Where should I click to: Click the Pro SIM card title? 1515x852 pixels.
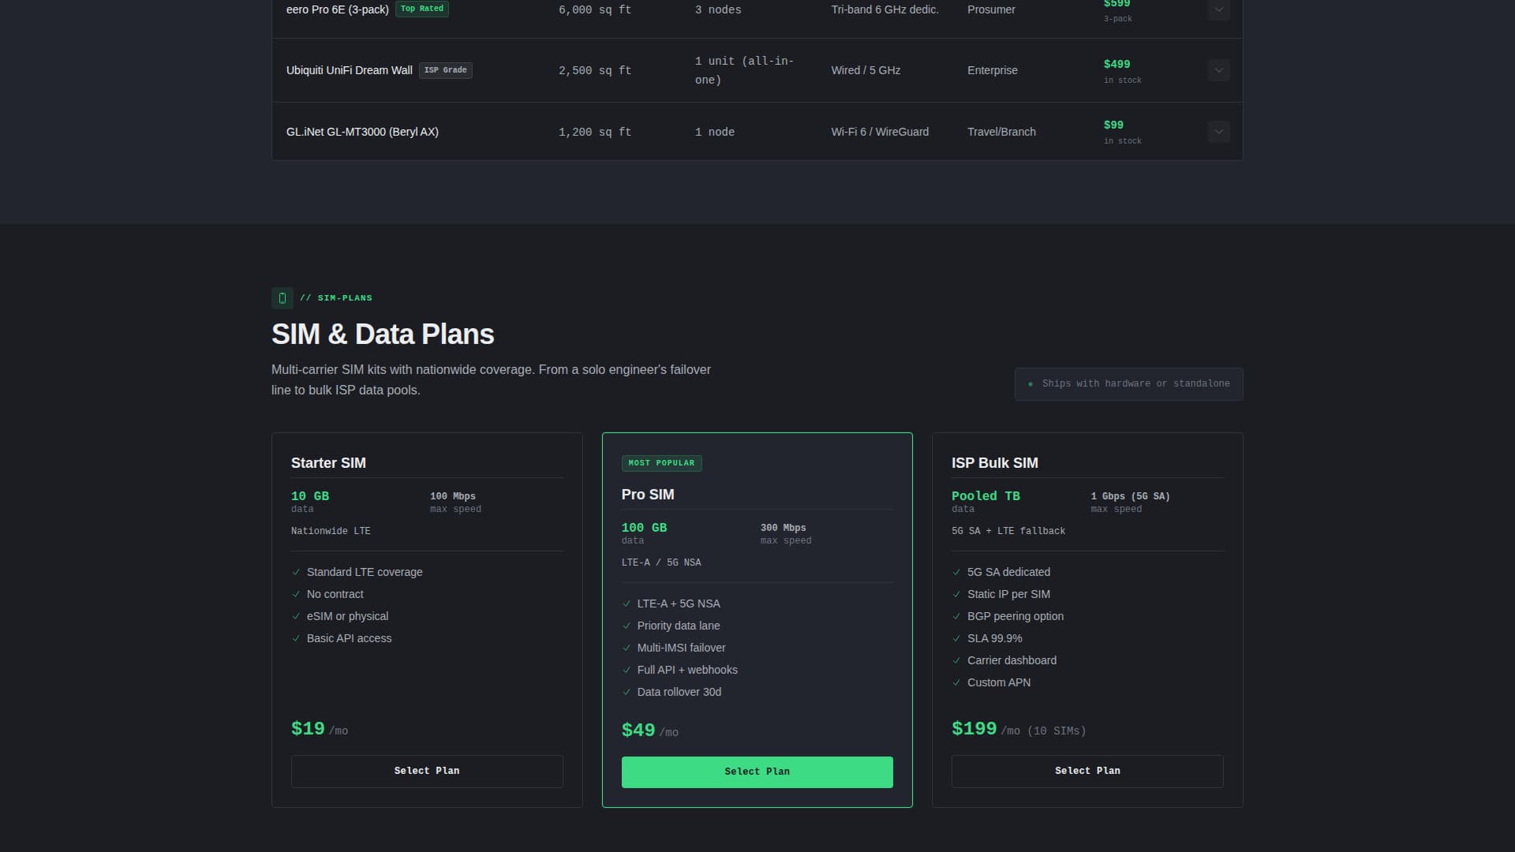click(x=648, y=495)
